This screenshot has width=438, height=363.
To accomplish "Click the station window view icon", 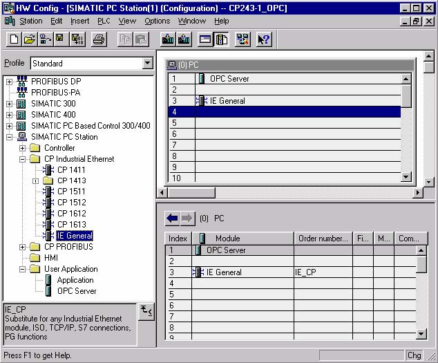I will 205,39.
